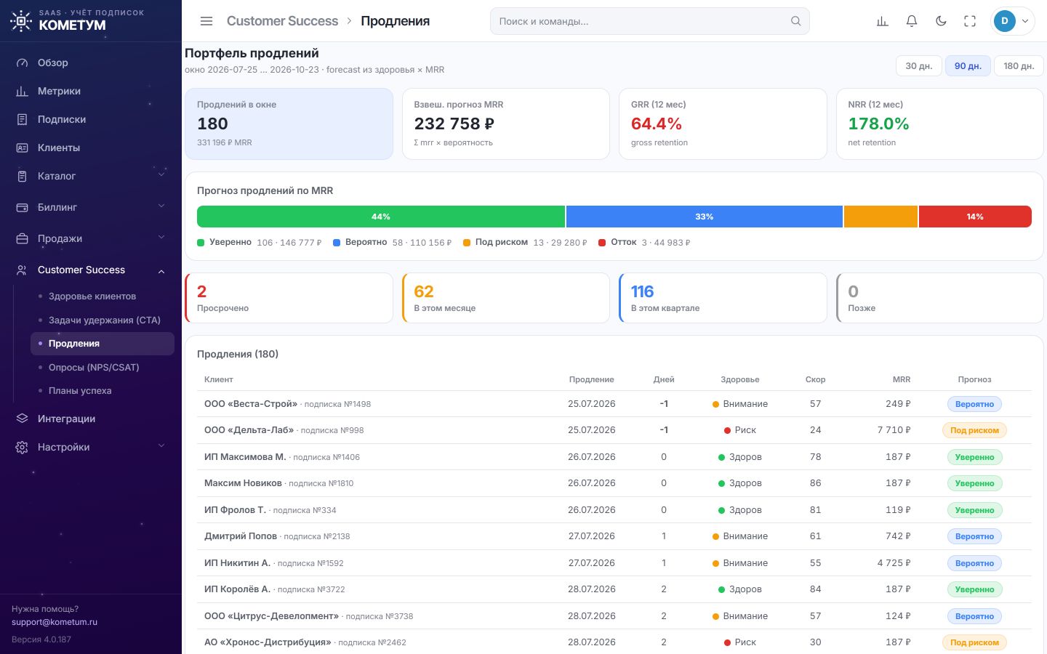Click the Подписки document icon
1047x654 pixels.
click(x=23, y=119)
